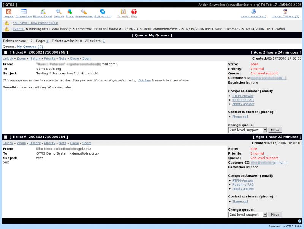
Task: Check the box for ticket 2006021710000266
Action: 5,52
